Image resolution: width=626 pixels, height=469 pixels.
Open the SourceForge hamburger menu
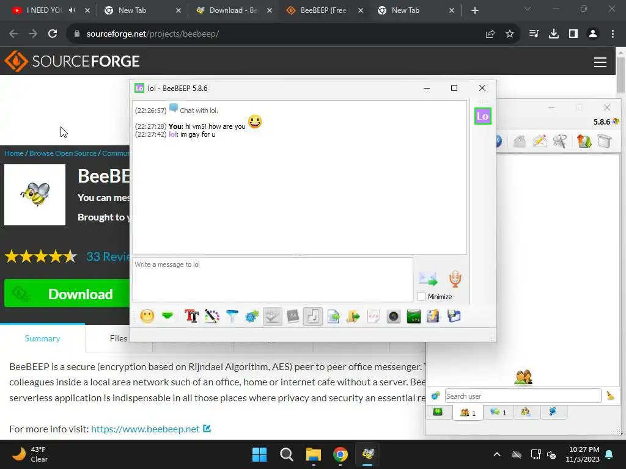(600, 62)
